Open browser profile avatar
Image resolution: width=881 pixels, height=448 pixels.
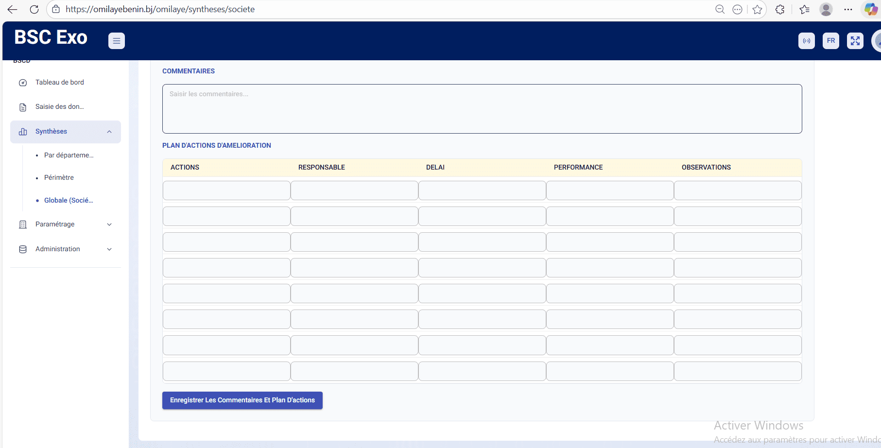pos(826,9)
